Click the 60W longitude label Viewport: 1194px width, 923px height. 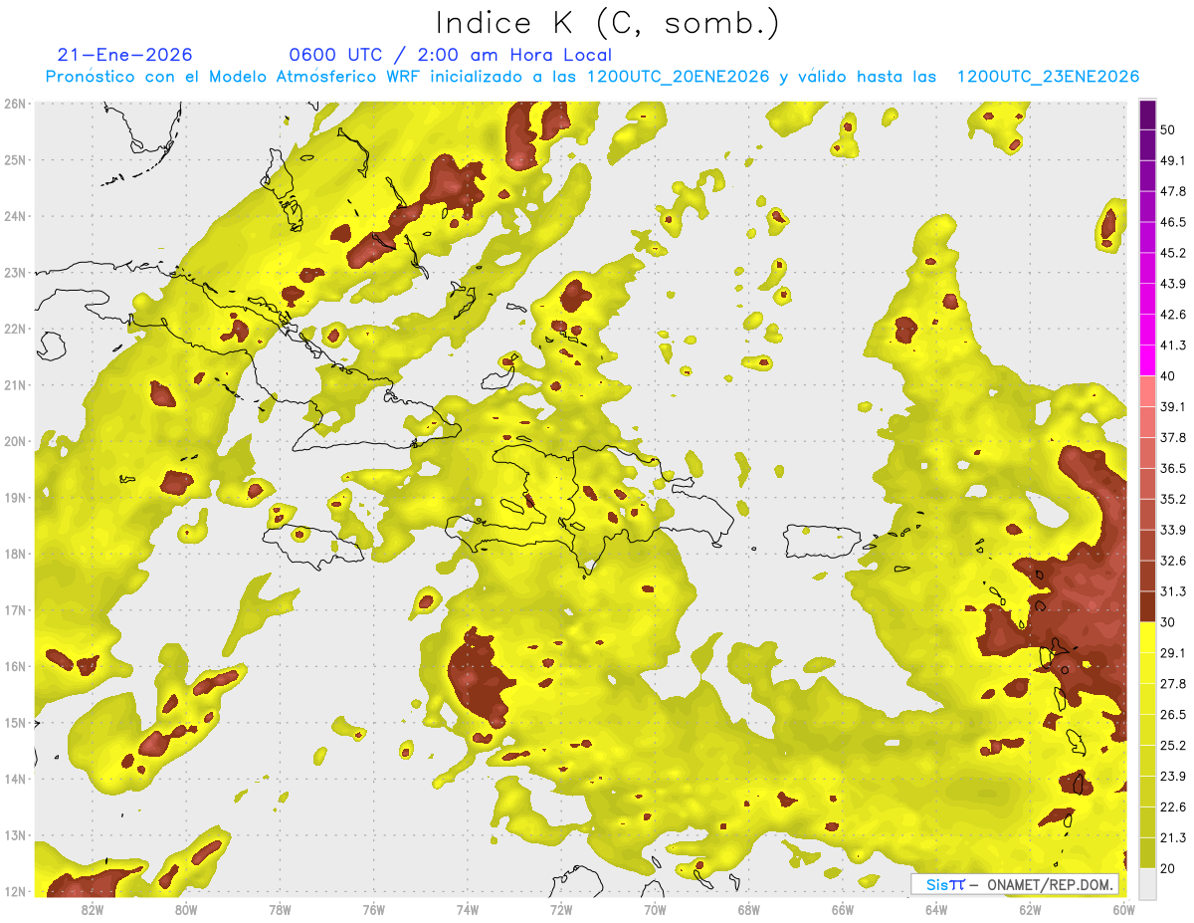tap(1124, 909)
